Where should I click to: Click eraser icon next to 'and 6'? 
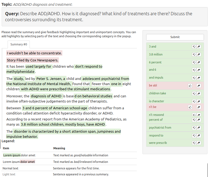tap(199, 70)
